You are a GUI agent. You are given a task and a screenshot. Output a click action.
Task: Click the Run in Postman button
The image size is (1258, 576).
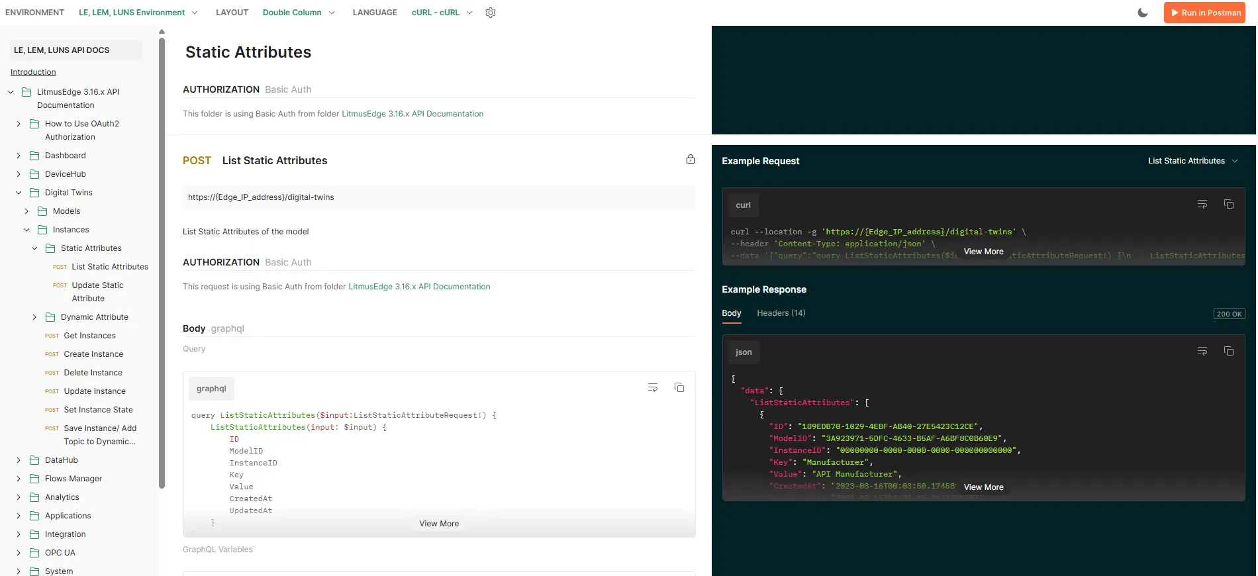coord(1204,13)
